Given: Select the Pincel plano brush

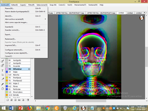Looking at the screenshot, I should 18,92.
